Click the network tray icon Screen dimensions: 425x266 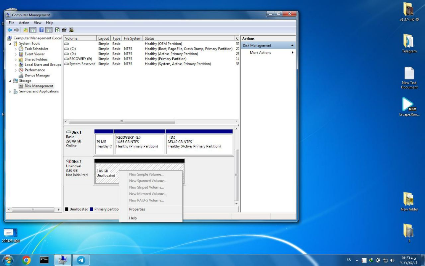(385, 260)
